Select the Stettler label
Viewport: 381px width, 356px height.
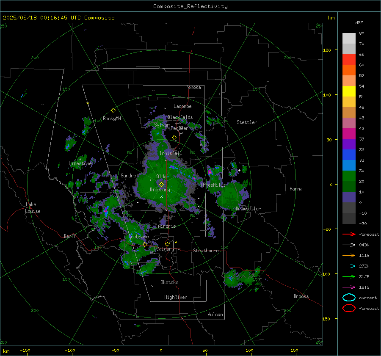pos(247,122)
